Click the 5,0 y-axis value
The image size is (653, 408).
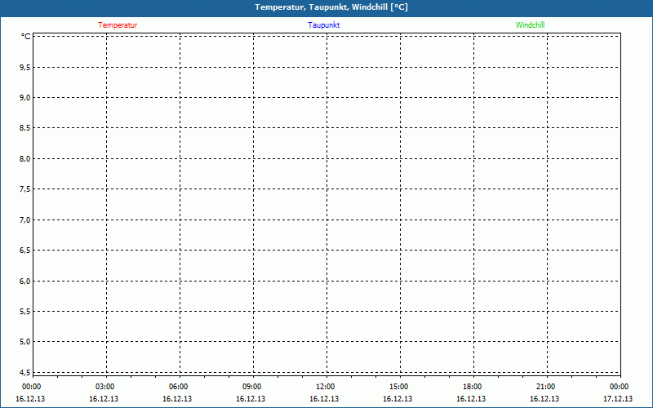click(x=25, y=342)
